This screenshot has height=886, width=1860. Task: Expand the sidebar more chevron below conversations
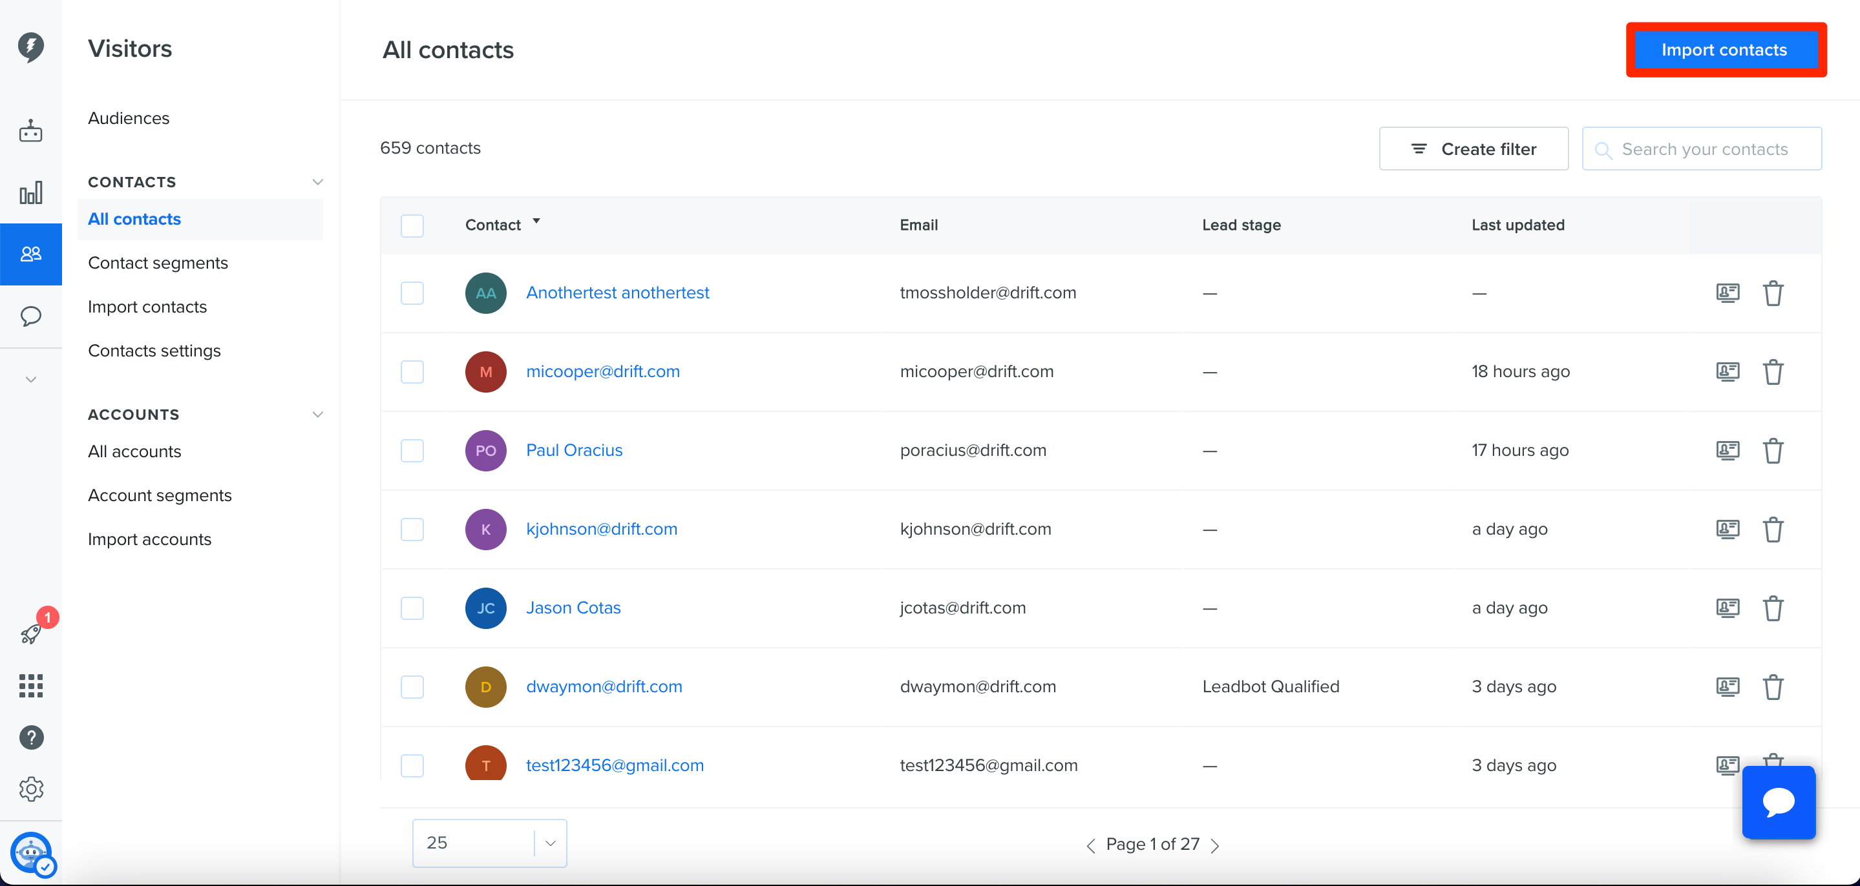(x=30, y=380)
